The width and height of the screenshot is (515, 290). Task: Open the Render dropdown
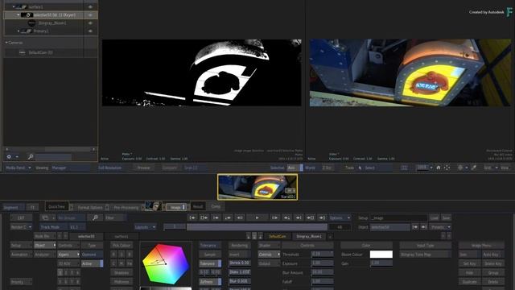21,227
